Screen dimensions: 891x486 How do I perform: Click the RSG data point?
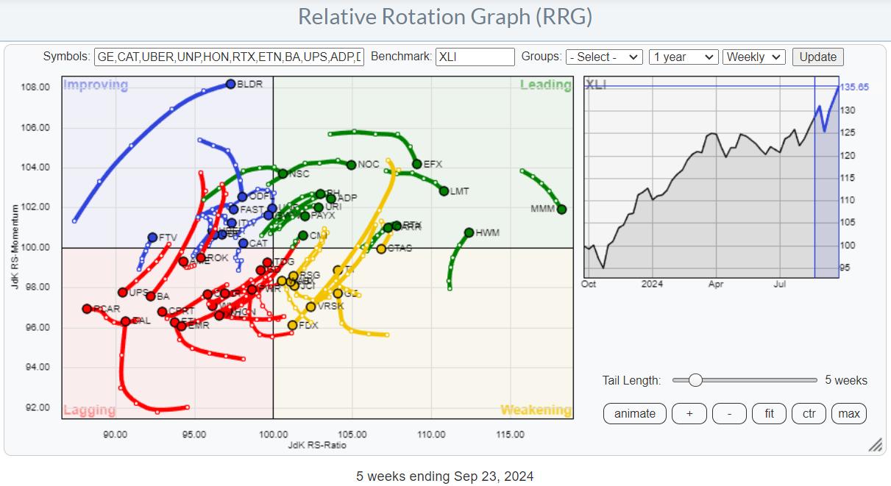point(294,276)
